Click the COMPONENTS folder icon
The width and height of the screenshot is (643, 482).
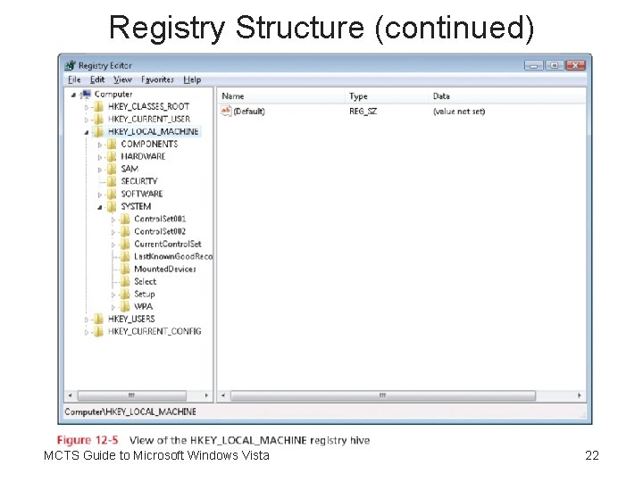pyautogui.click(x=112, y=145)
